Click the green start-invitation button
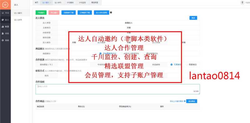 (x=41, y=12)
